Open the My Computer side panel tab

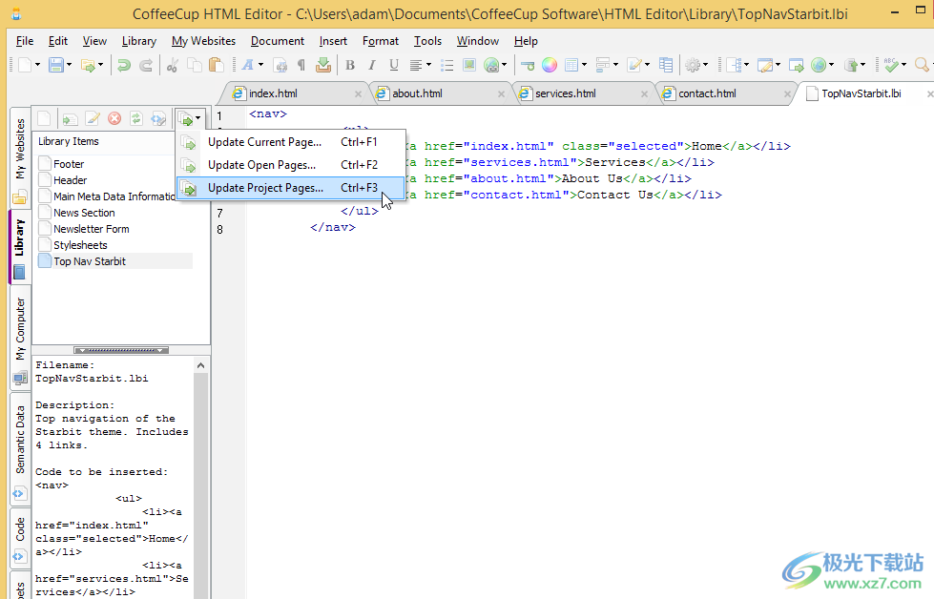point(20,337)
